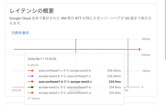The width and height of the screenshot is (166, 105).
Task: Click the red pentagon series icon
Action: click(32, 81)
